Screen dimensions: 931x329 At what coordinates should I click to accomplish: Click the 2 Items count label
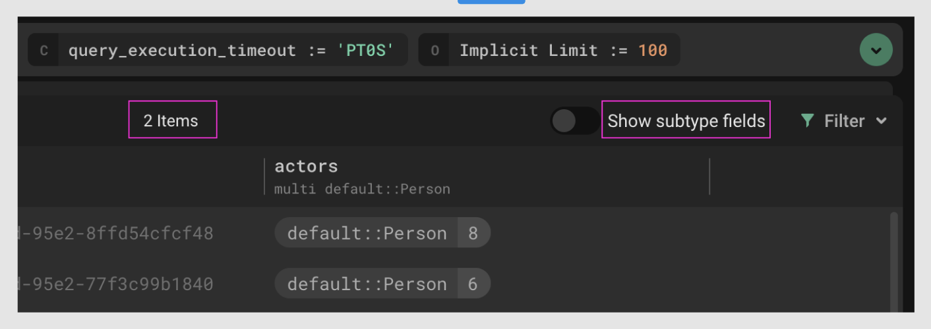pyautogui.click(x=171, y=121)
